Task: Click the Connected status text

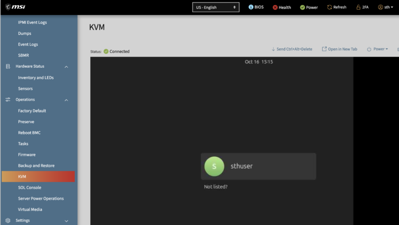Action: [x=119, y=51]
